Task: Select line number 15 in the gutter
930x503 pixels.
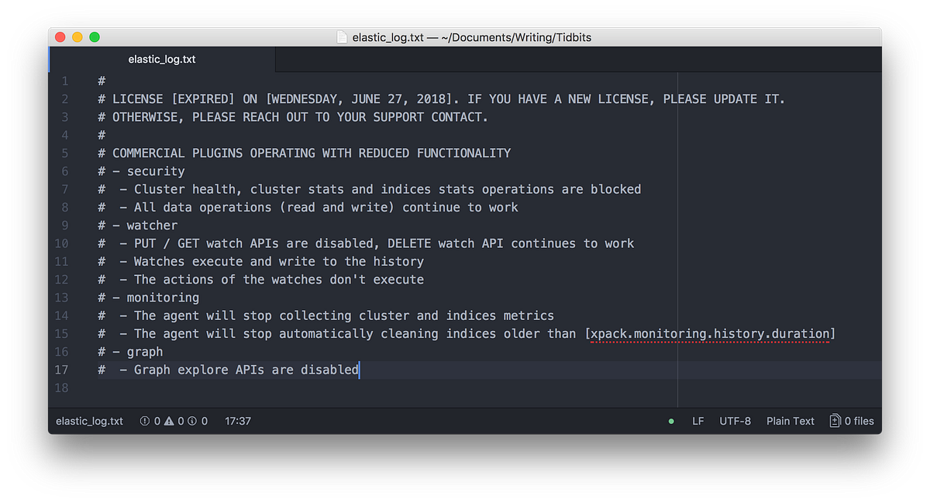Action: (x=61, y=333)
